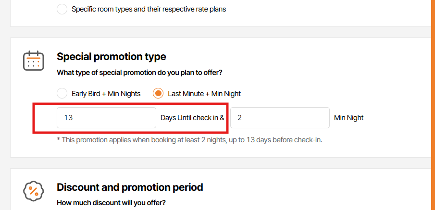Click the 'Early Bird + Min Nights' label text

pyautogui.click(x=106, y=94)
